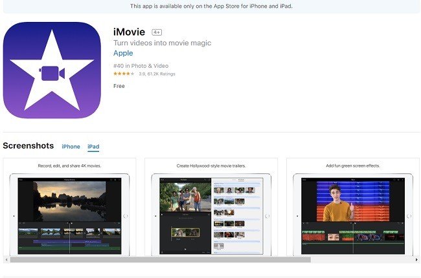Screen dimensions: 421x278
Task: Click the horizontal scrollbar thumb under screenshots
Action: pos(161,260)
